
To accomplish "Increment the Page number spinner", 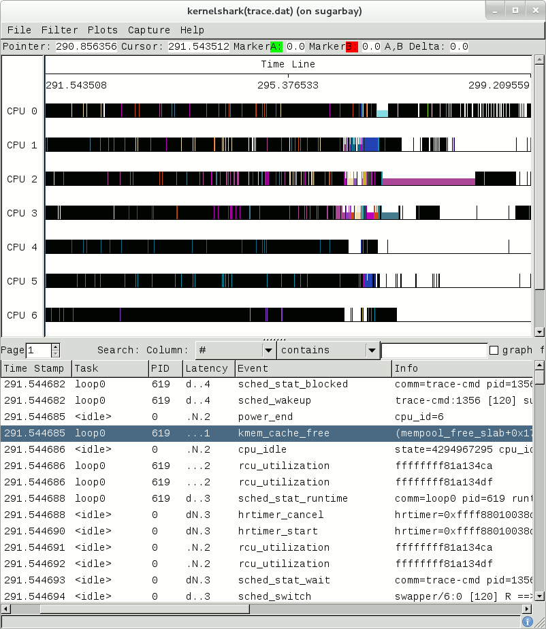I will (56, 347).
